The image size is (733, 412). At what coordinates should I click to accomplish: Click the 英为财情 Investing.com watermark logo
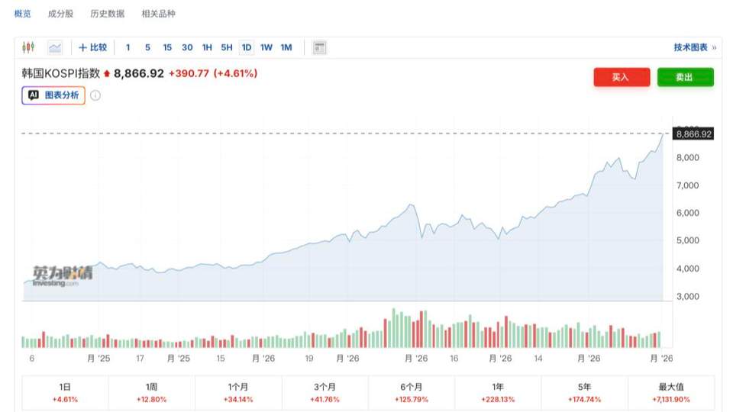(x=62, y=275)
